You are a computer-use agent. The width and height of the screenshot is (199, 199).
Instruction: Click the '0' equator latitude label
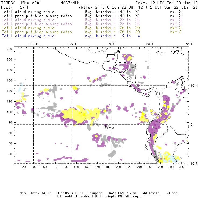click(192, 125)
